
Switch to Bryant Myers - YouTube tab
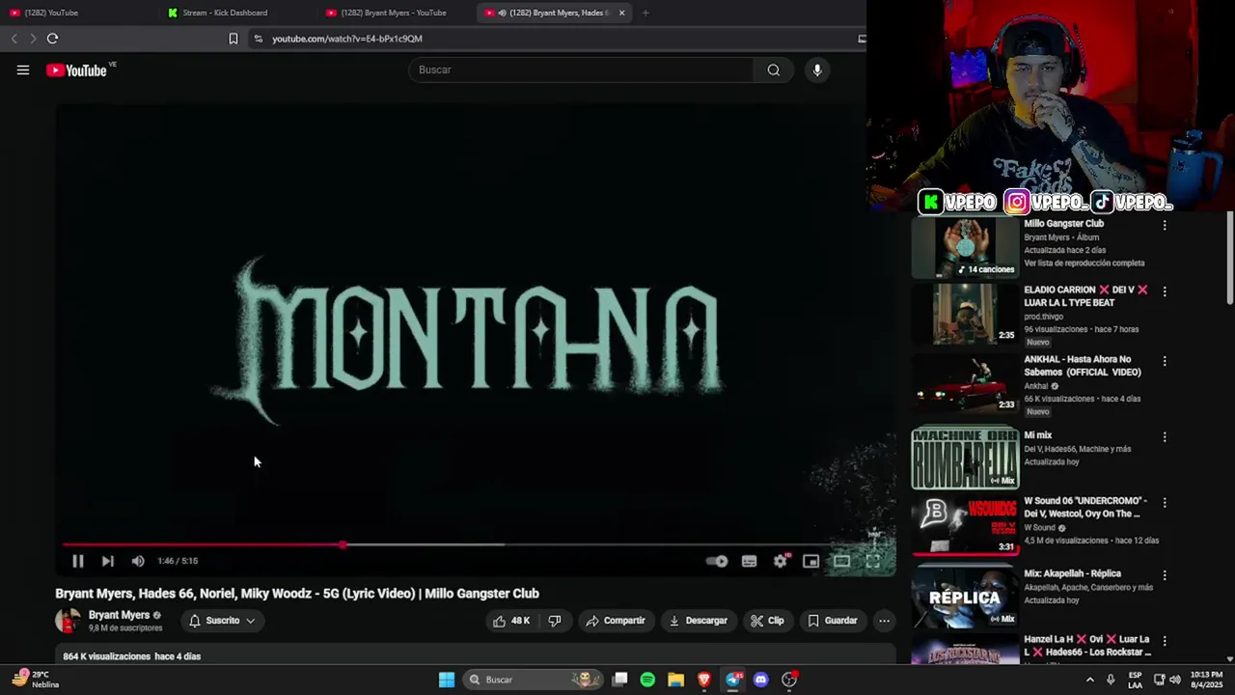pyautogui.click(x=396, y=13)
